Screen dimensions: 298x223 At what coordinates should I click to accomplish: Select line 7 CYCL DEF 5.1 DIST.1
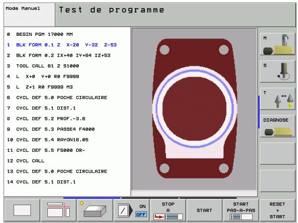point(41,108)
